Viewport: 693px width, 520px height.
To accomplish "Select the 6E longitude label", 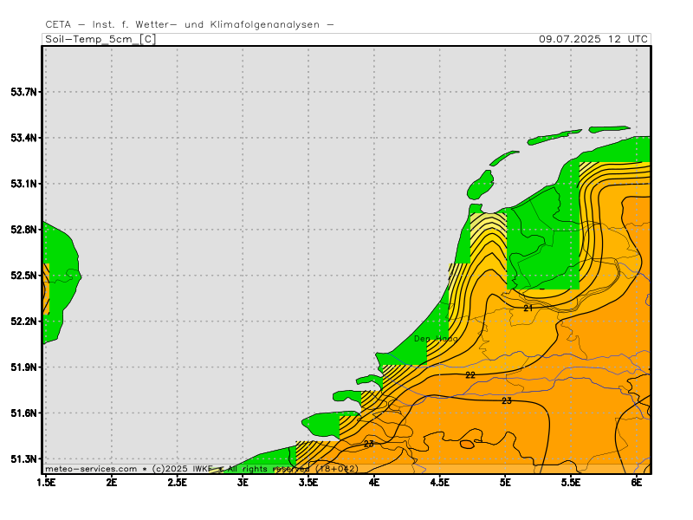I will (637, 483).
